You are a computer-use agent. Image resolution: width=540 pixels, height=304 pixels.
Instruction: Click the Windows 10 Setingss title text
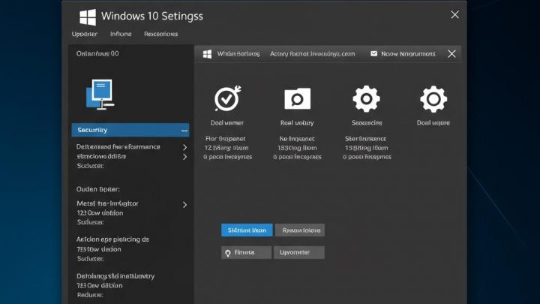[151, 17]
